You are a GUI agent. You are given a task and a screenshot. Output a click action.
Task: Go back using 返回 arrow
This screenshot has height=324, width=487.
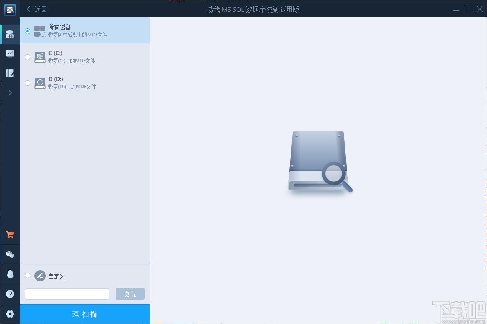click(x=37, y=9)
